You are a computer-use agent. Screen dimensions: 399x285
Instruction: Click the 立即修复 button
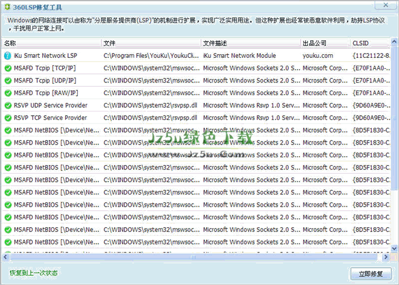pos(371,274)
